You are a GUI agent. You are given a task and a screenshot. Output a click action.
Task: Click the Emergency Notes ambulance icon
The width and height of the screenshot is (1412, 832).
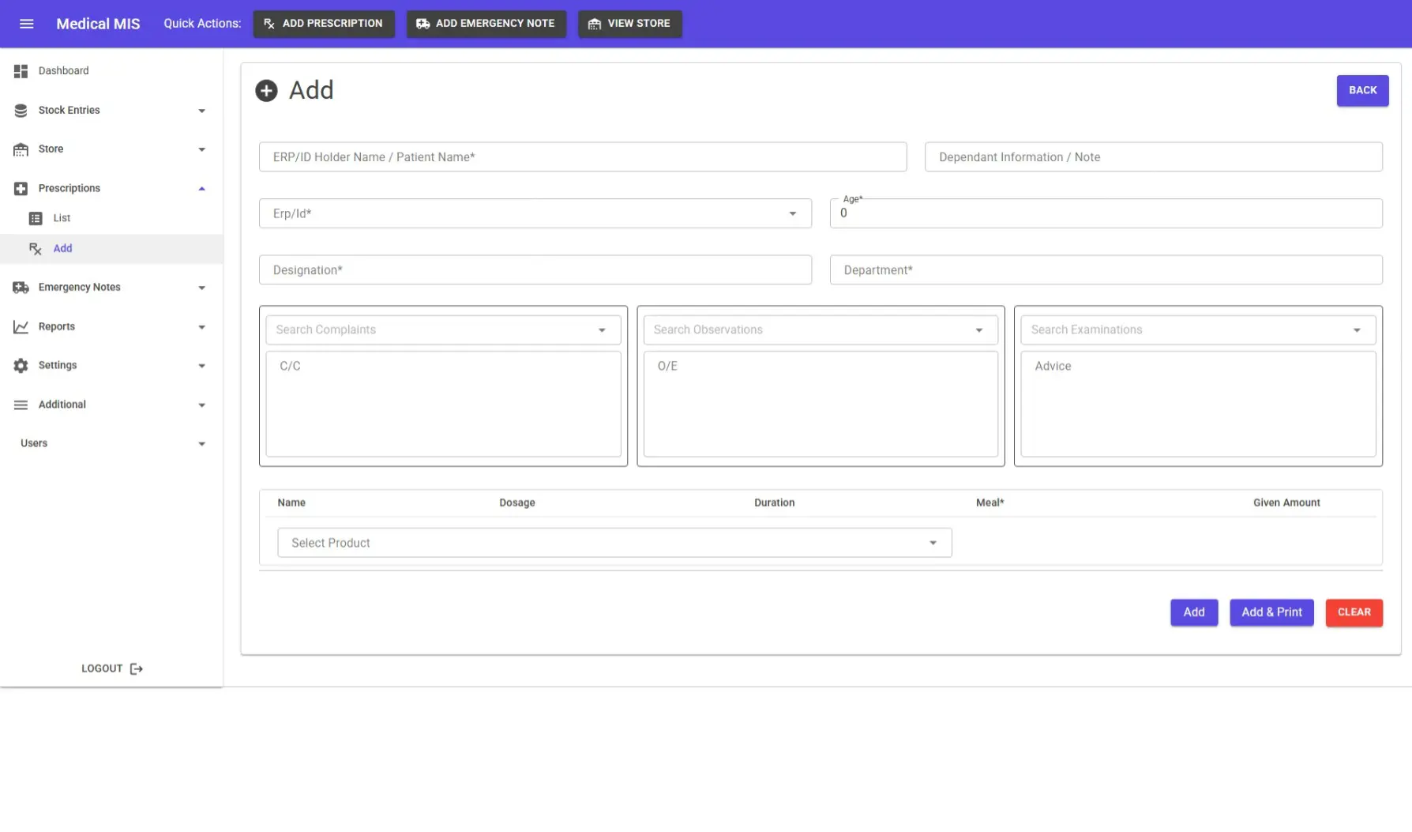tap(21, 288)
